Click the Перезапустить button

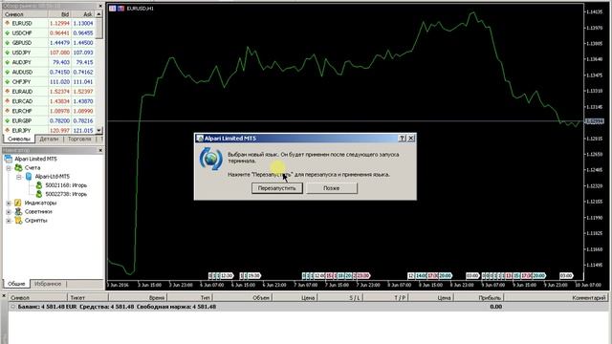pos(276,188)
